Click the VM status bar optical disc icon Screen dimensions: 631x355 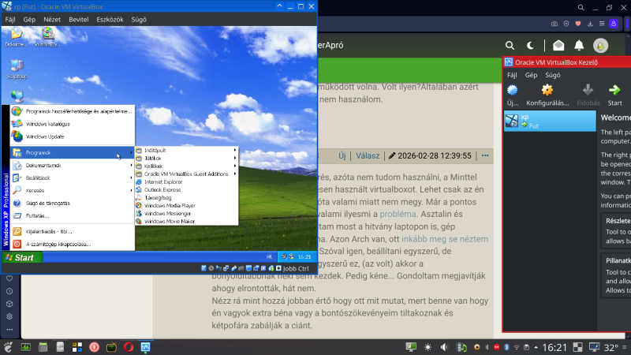[211, 268]
